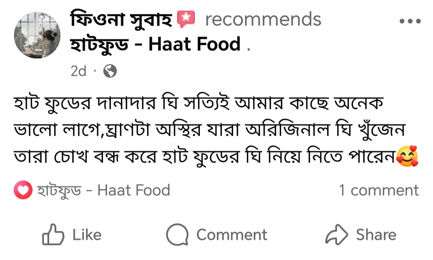Click the Share arrow icon
The image size is (433, 260).
pos(336,235)
